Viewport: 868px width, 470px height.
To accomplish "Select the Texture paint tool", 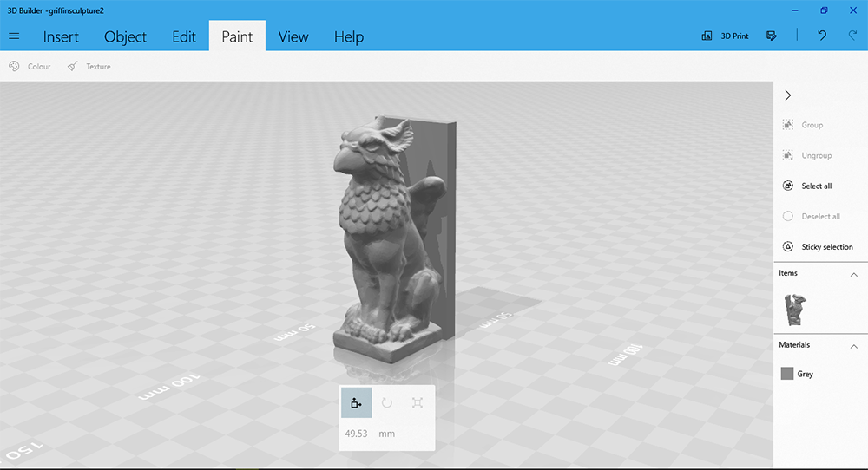I will point(89,67).
